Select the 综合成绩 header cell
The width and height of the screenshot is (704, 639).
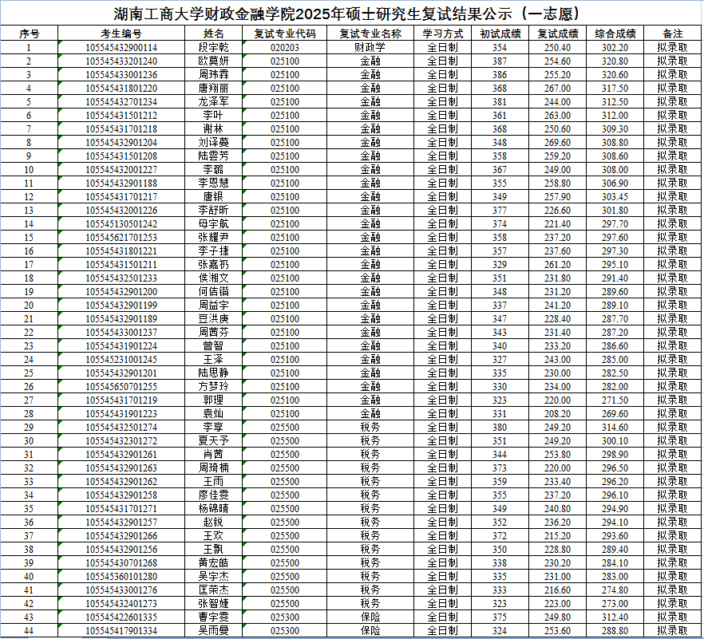(615, 34)
